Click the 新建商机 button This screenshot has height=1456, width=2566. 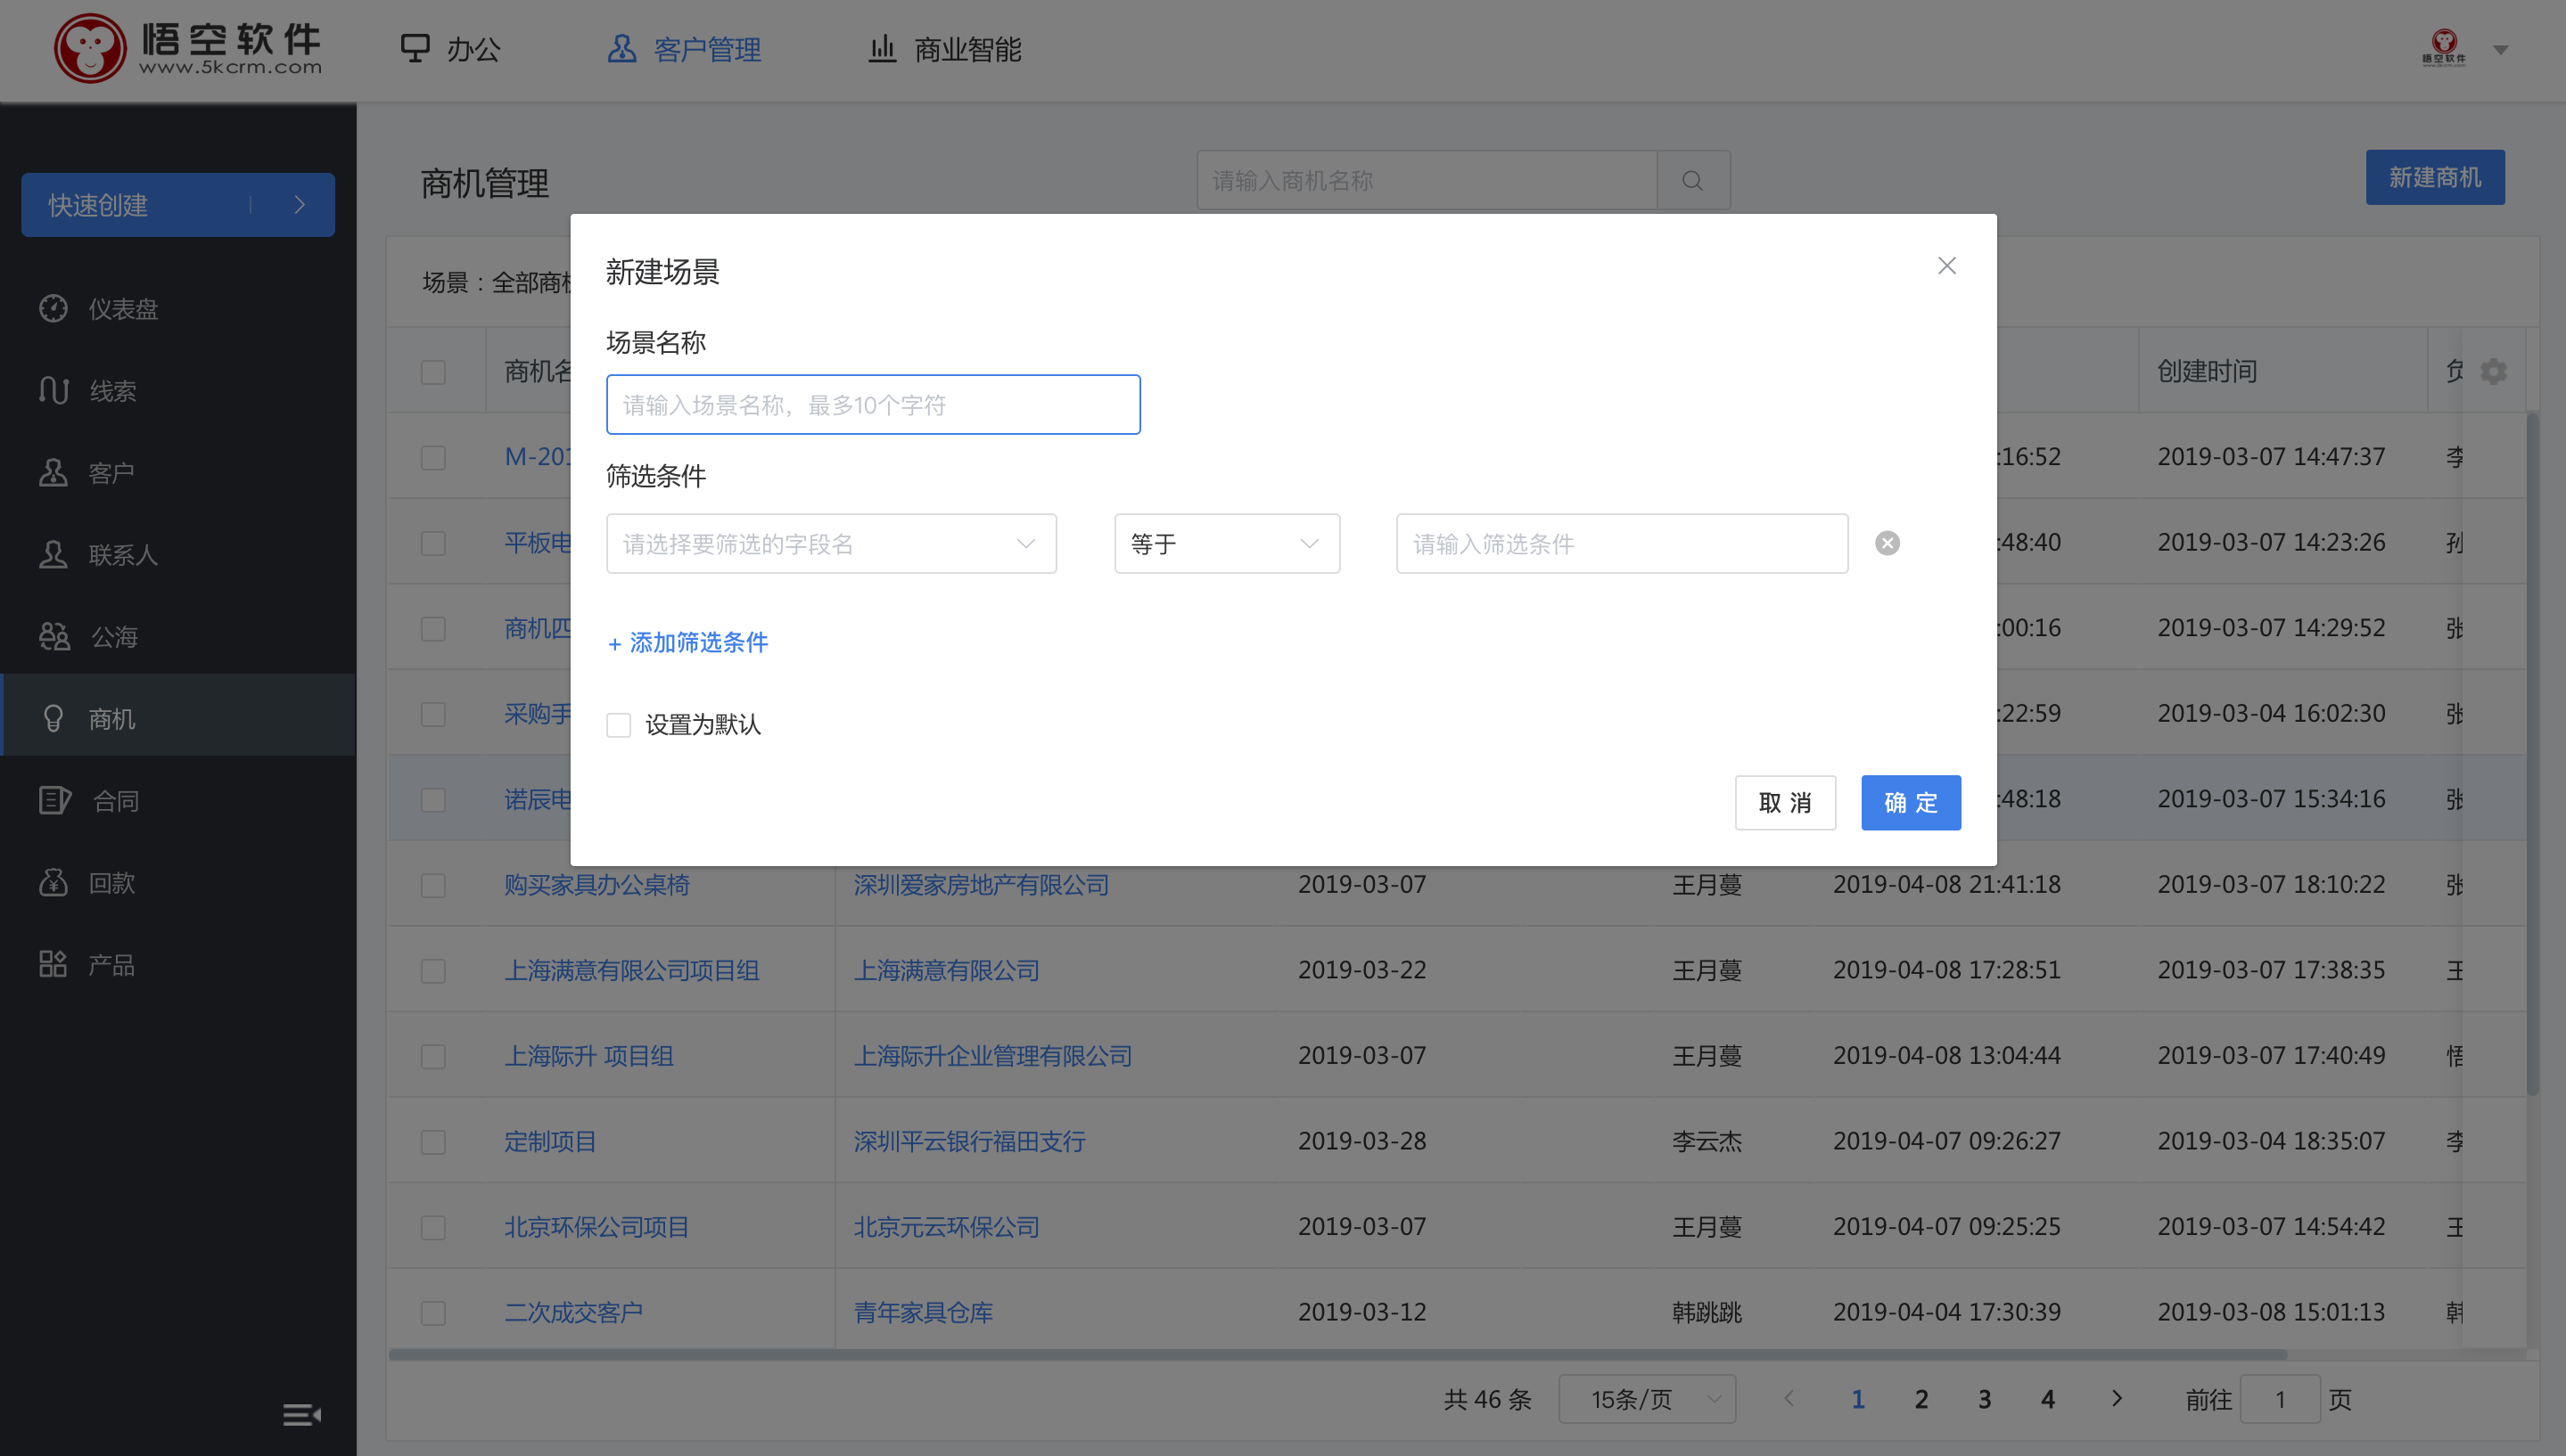[x=2435, y=177]
